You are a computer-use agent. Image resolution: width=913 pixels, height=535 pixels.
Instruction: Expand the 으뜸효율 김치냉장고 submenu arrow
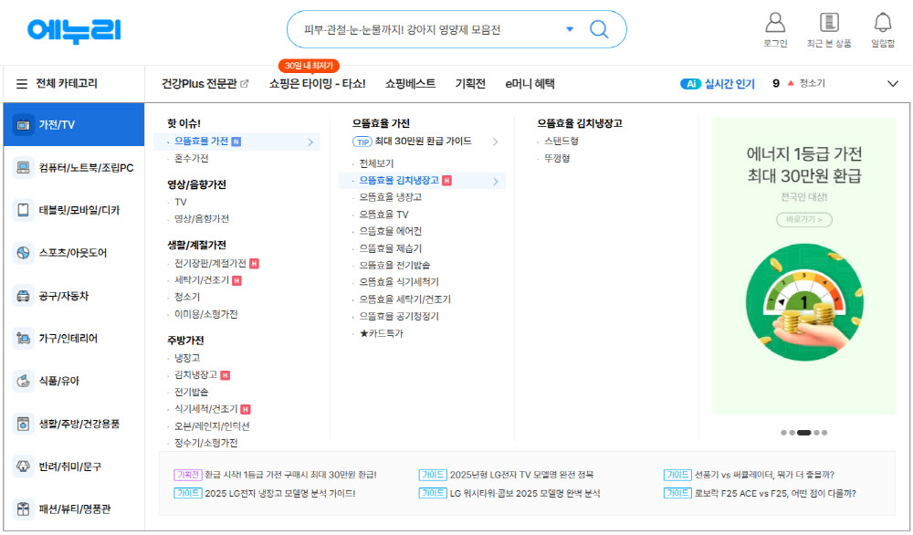click(x=496, y=181)
